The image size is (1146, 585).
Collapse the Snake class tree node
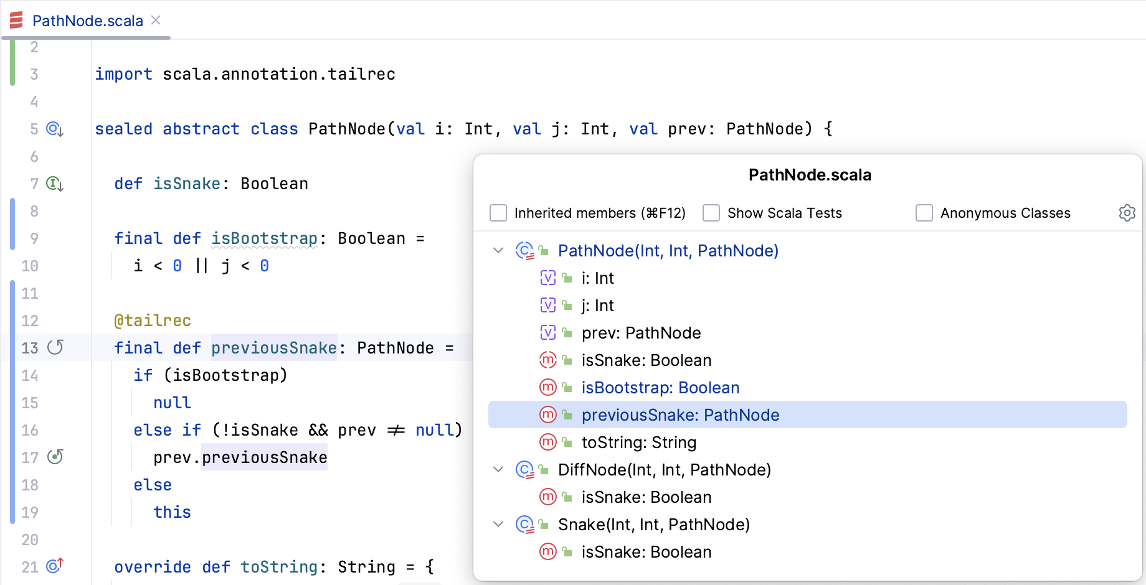(498, 525)
